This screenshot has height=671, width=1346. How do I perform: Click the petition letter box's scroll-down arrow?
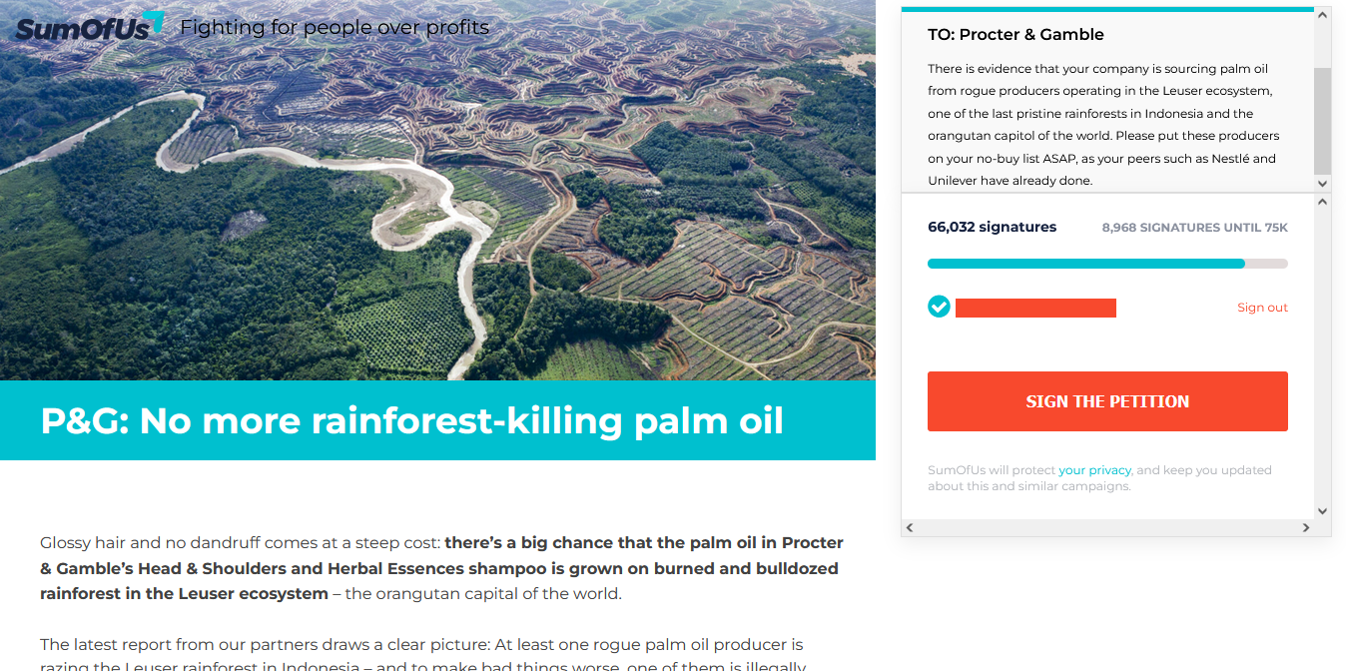tap(1322, 184)
